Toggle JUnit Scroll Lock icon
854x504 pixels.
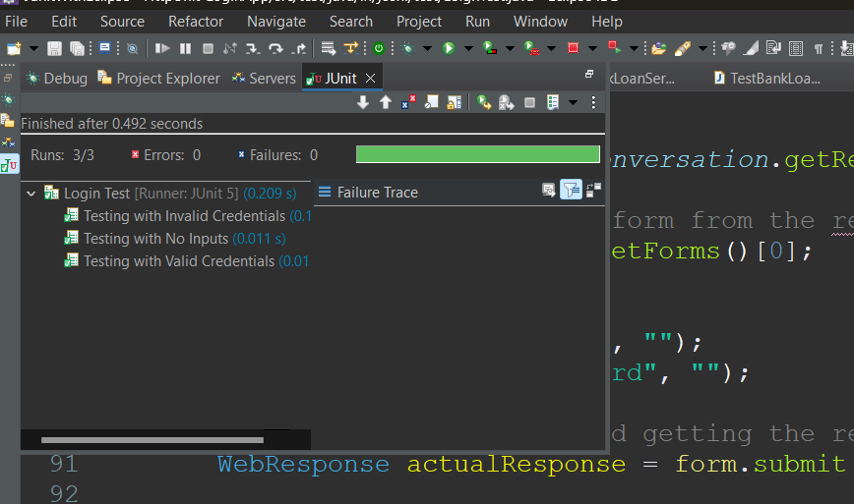(455, 102)
